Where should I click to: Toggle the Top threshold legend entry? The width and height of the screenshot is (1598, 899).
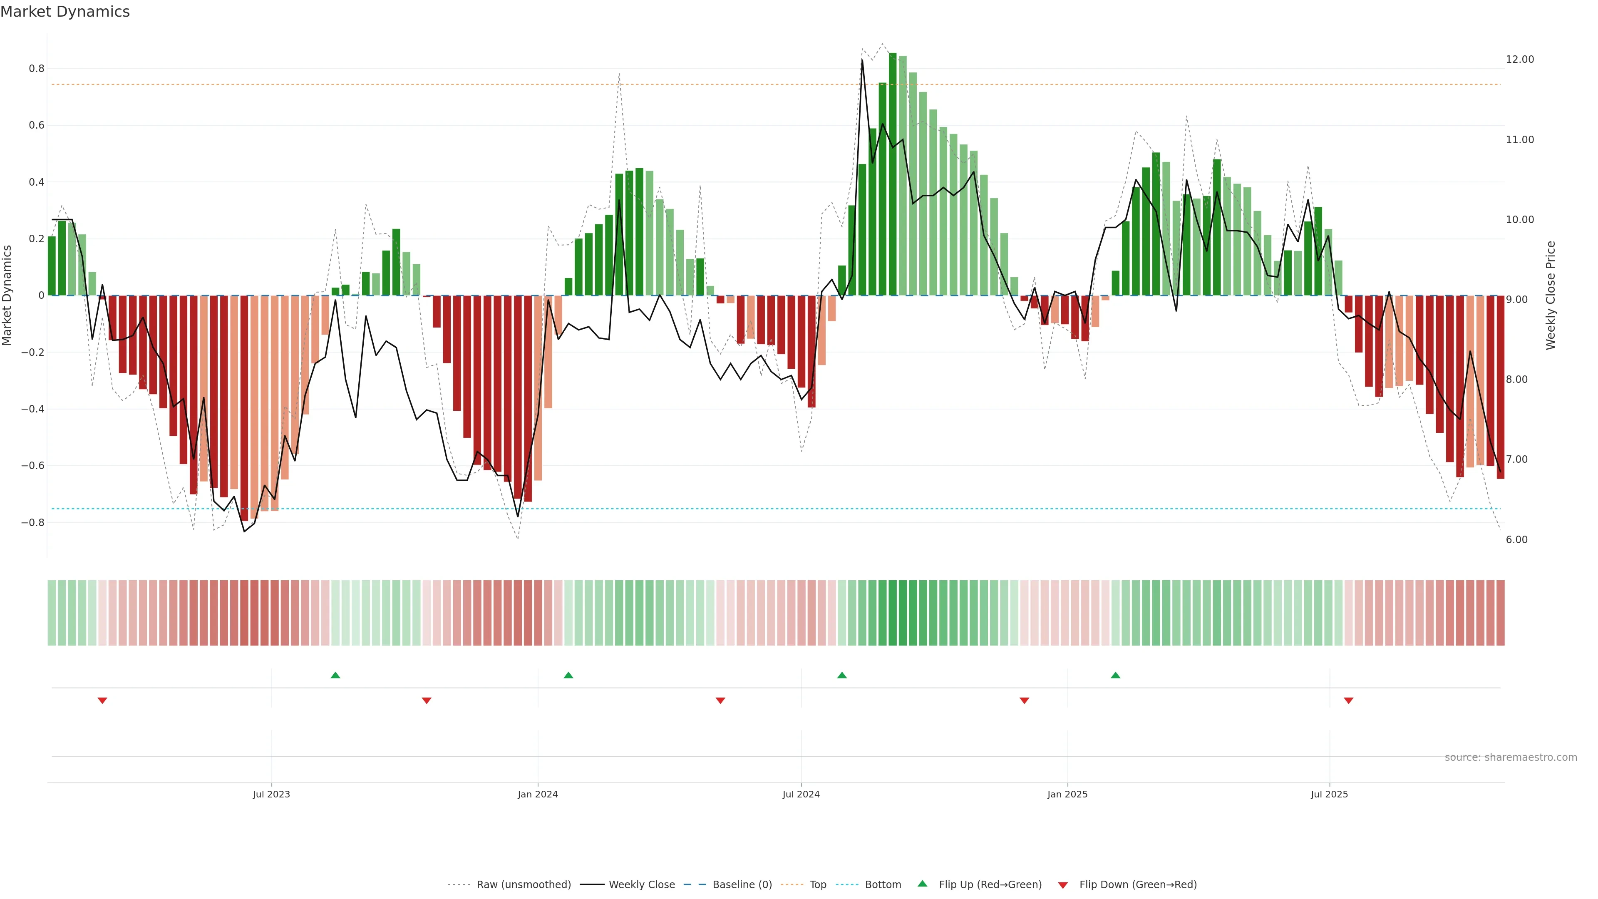click(818, 884)
